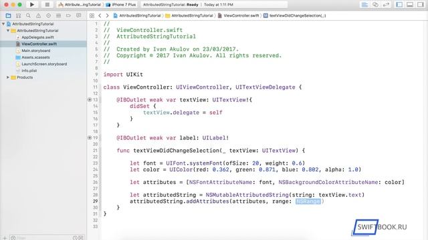The width and height of the screenshot is (428, 240).
Task: Click the activity status display showing Ready
Action: (x=214, y=5)
